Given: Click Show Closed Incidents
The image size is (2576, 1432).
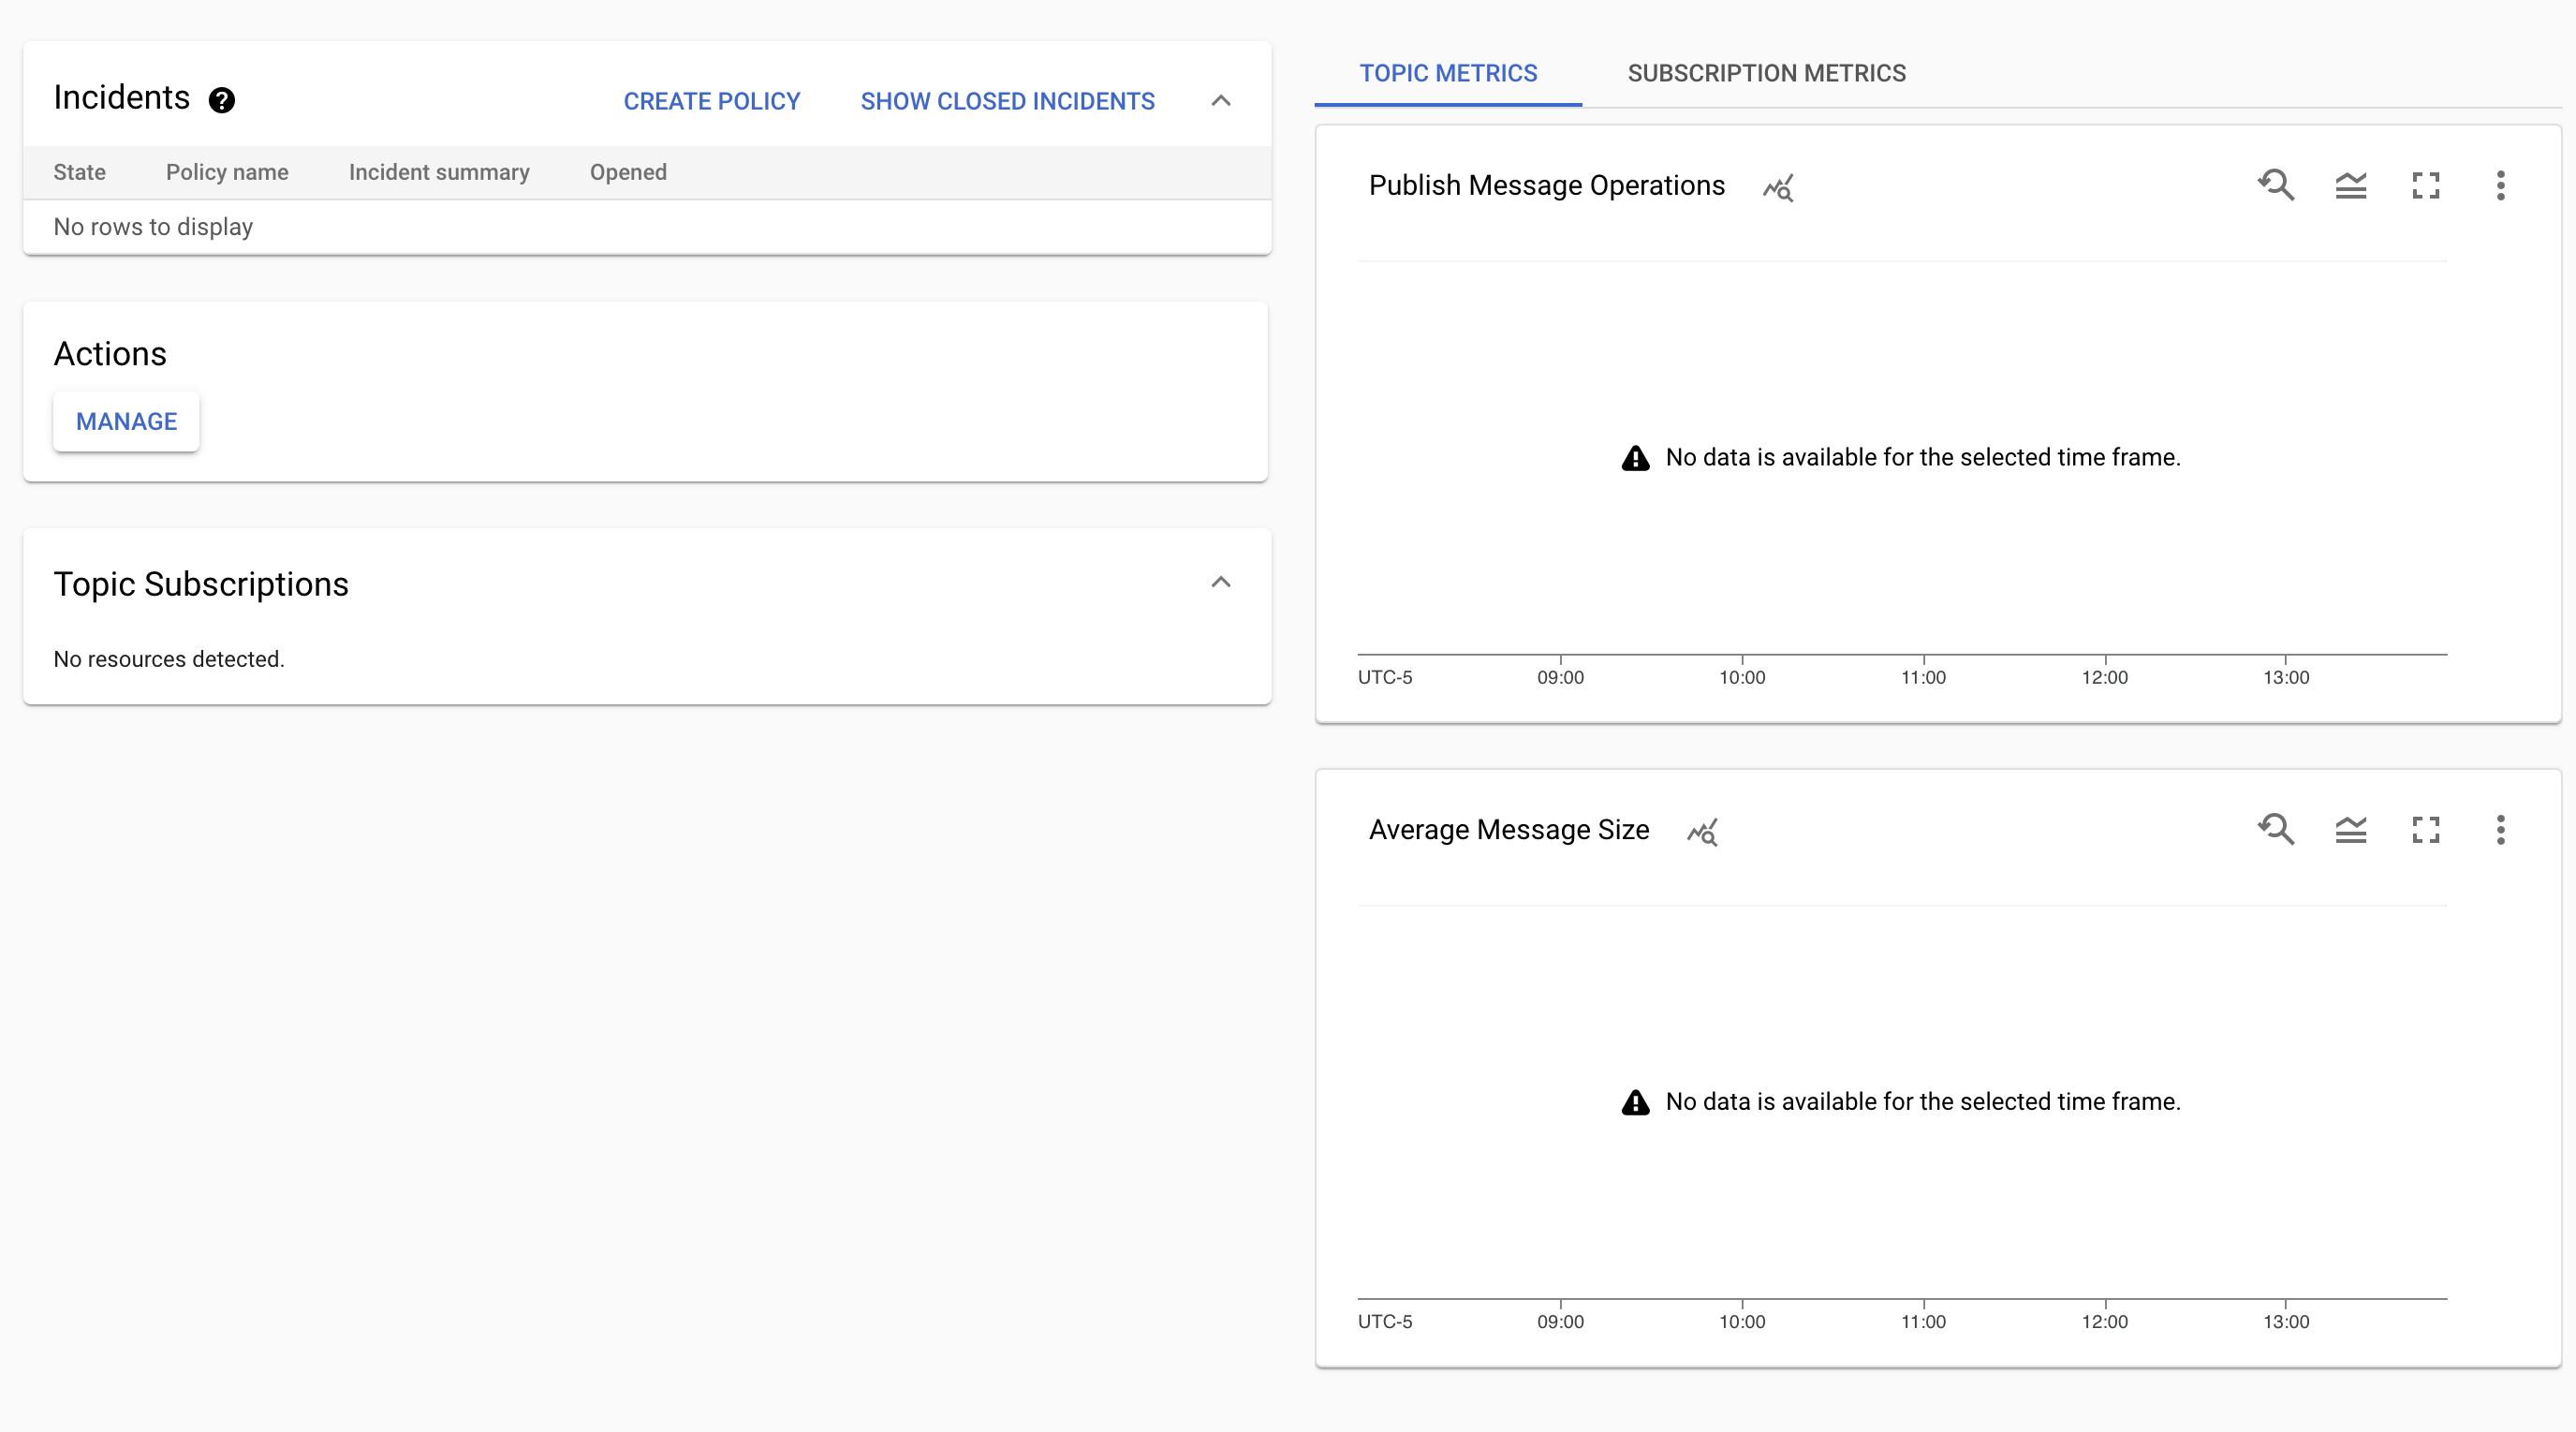Looking at the screenshot, I should point(1007,101).
